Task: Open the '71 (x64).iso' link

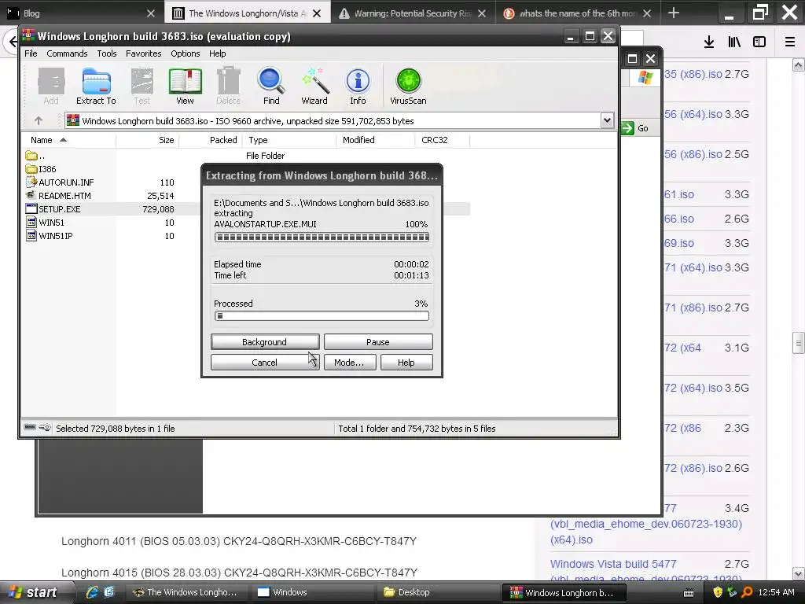Action: point(693,267)
